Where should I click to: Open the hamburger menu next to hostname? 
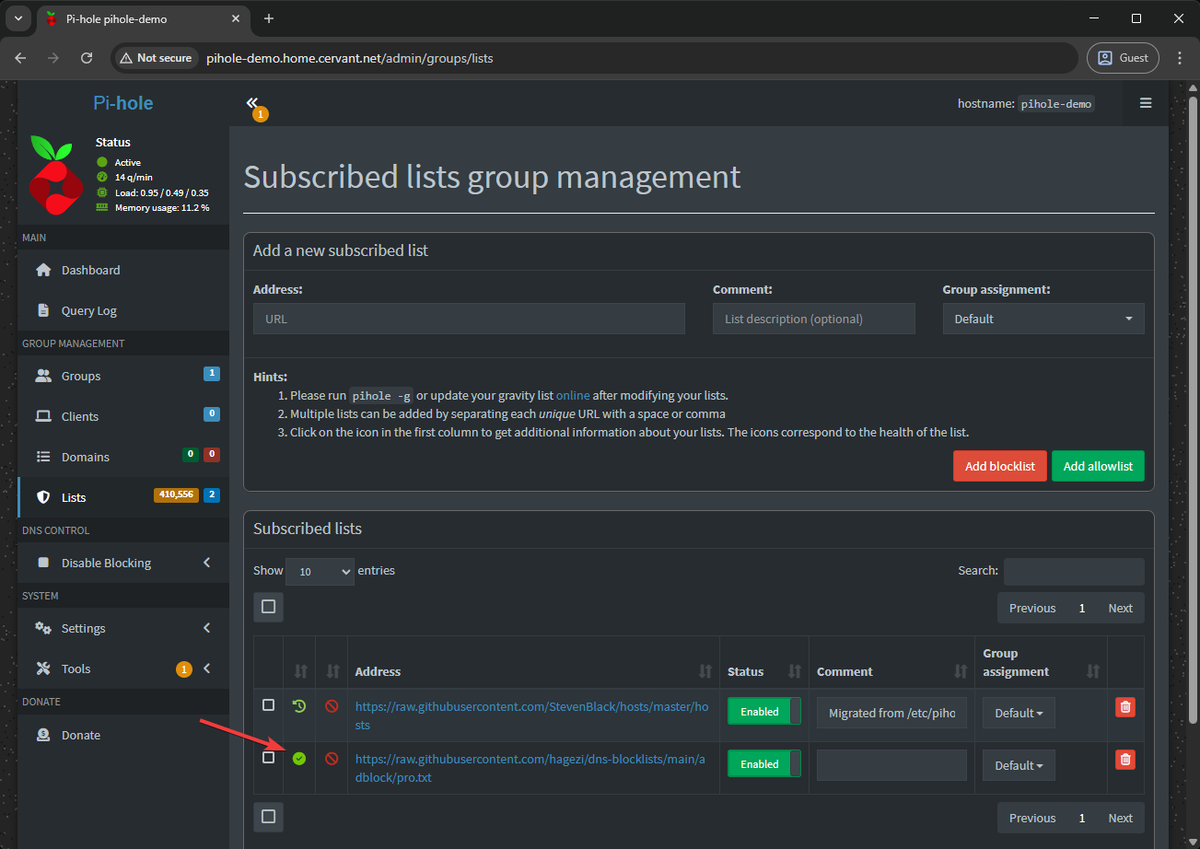pyautogui.click(x=1146, y=103)
